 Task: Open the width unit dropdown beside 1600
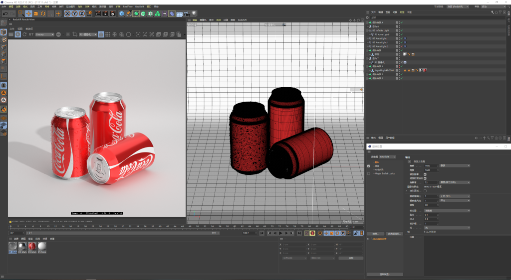(455, 165)
